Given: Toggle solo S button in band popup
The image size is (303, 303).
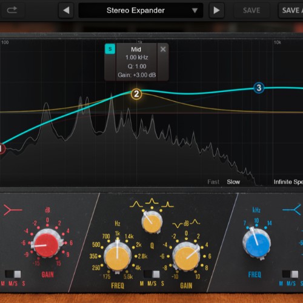Looking at the screenshot, I should click(110, 49).
